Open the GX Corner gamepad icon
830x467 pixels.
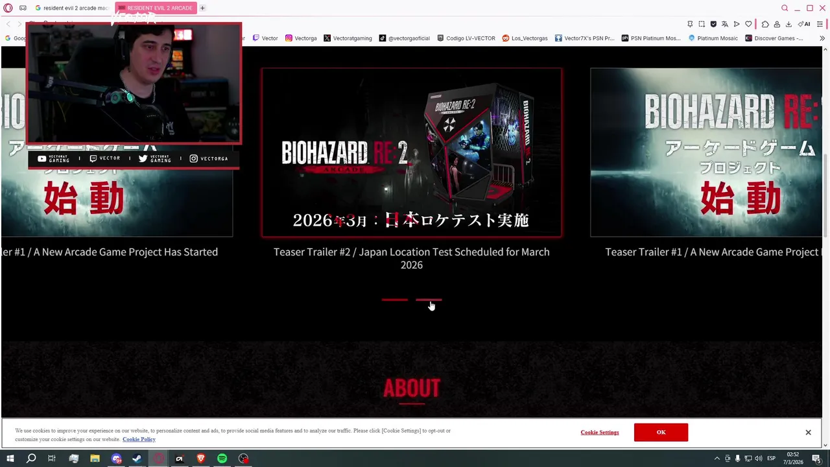23,8
